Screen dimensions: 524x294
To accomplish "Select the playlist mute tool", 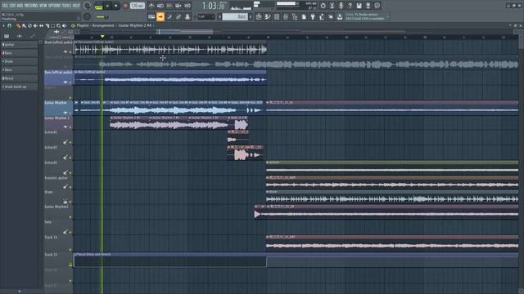I will point(35,25).
